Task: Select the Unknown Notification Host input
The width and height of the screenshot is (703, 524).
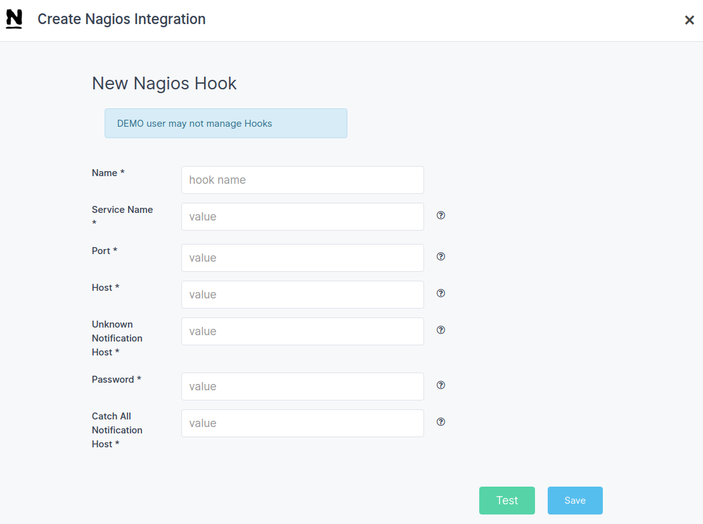Action: click(x=302, y=331)
